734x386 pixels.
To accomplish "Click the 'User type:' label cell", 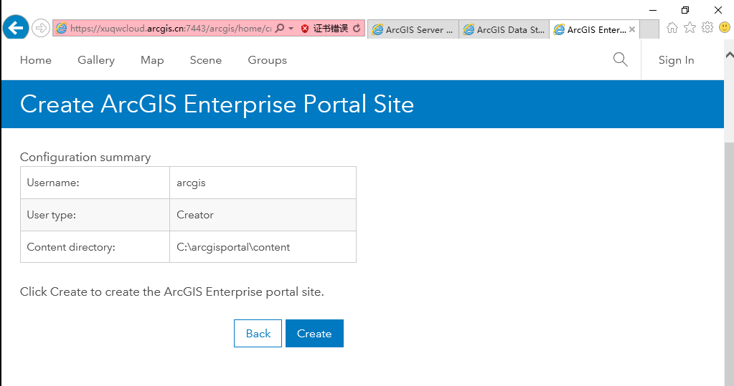I will point(95,215).
